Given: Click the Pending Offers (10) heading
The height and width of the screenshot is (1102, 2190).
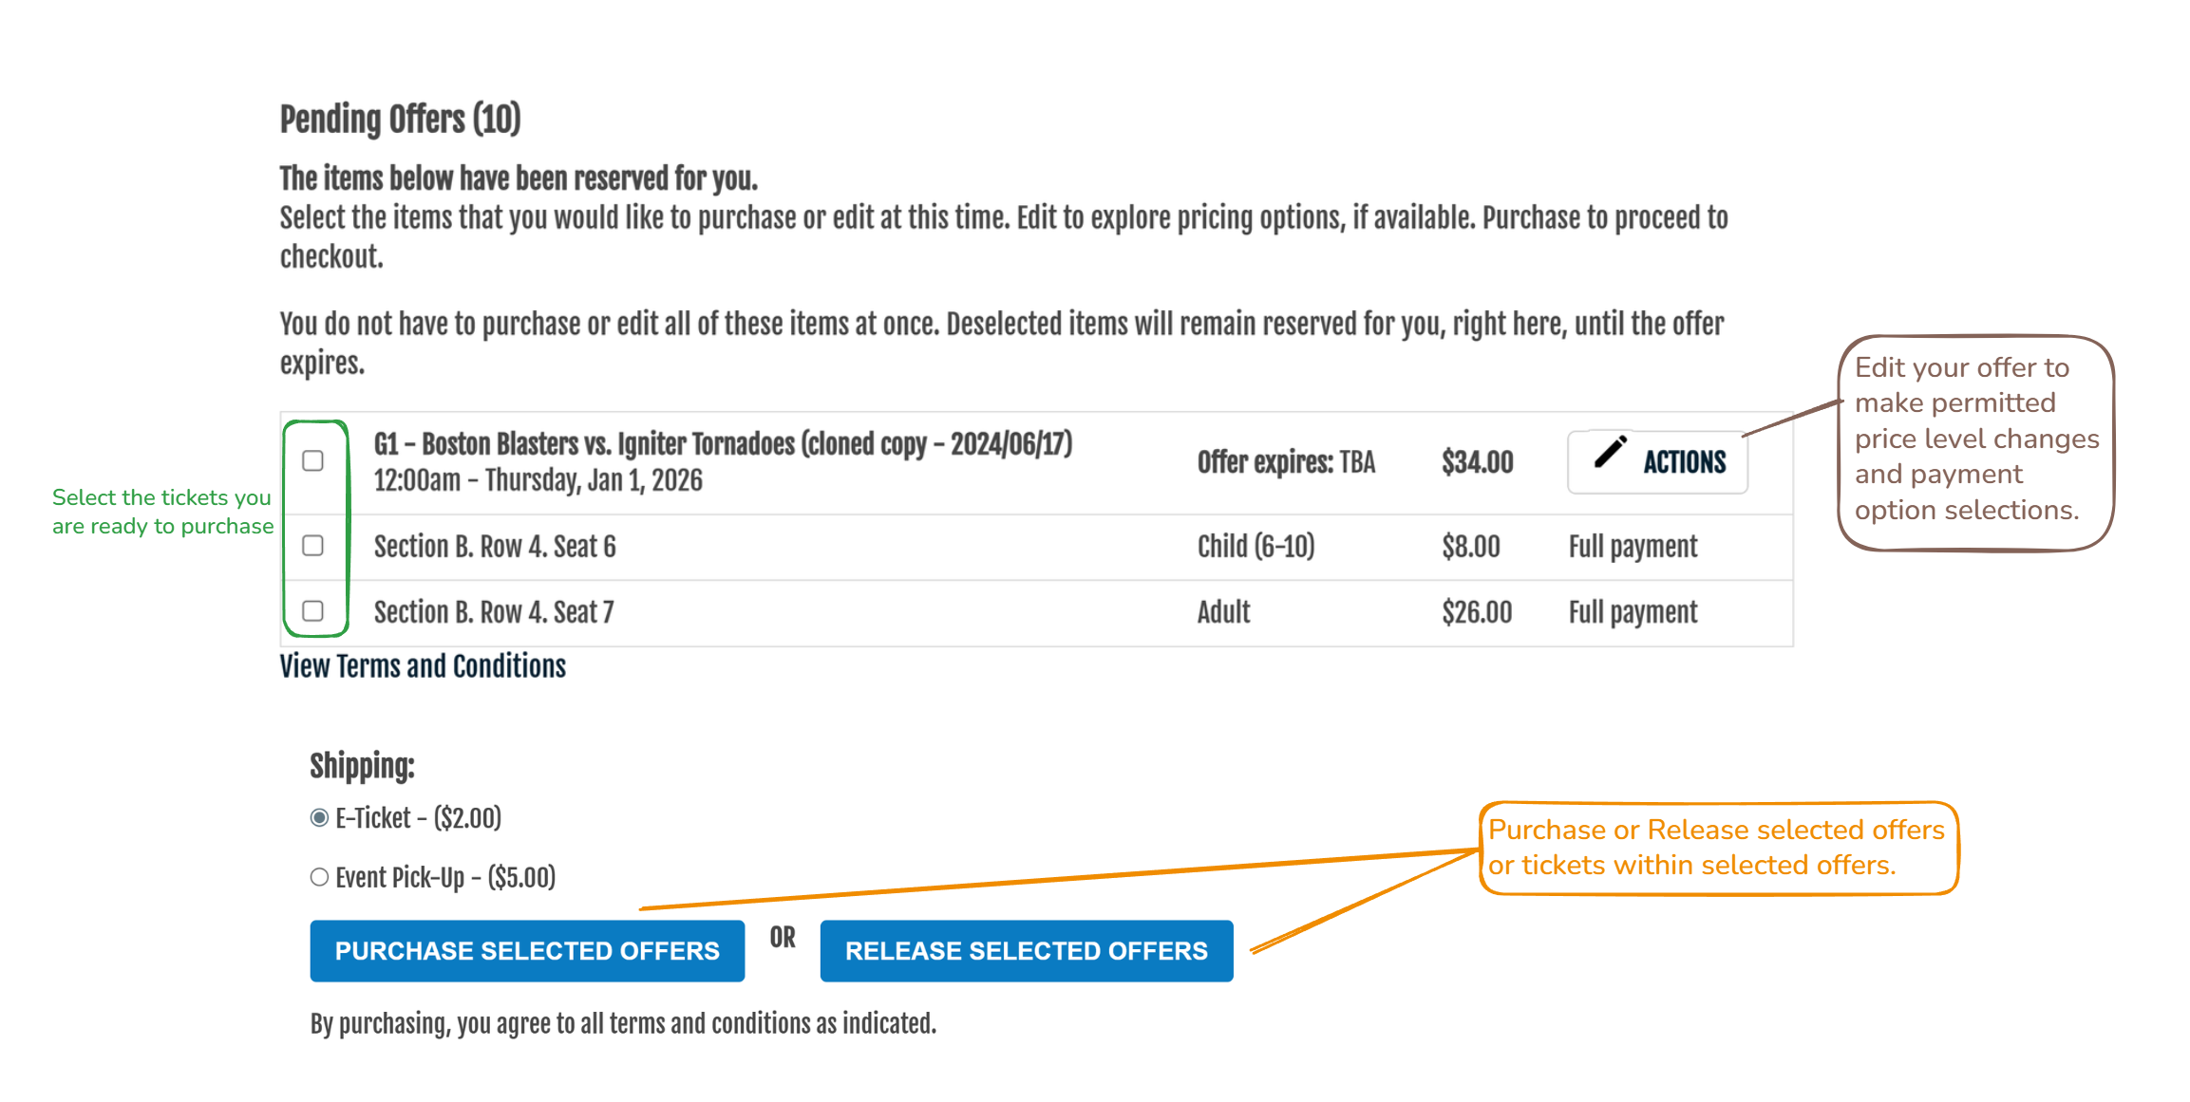Looking at the screenshot, I should (x=400, y=120).
